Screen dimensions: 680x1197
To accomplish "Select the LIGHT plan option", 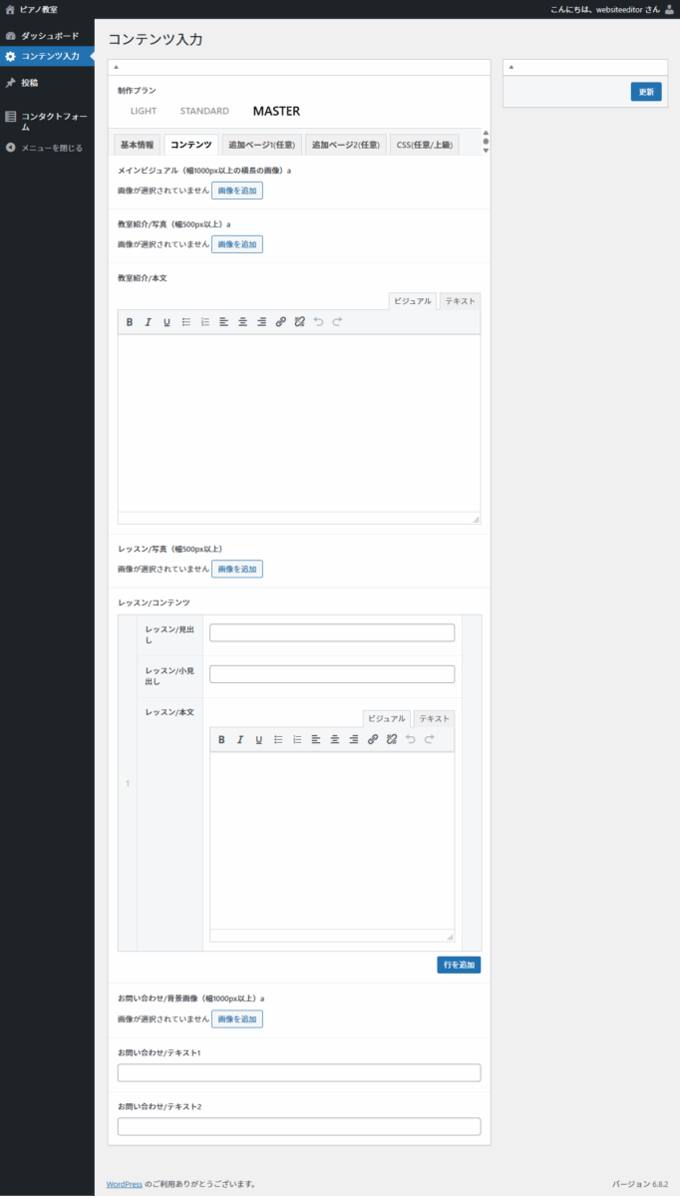I will tap(144, 111).
